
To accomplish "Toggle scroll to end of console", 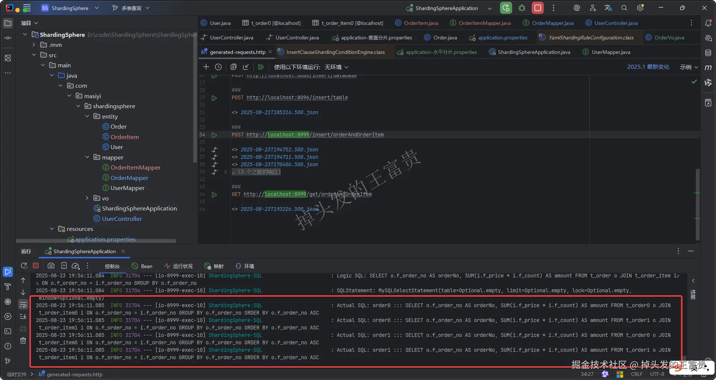I will tap(23, 316).
